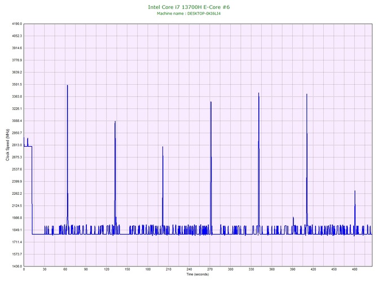Screen dimensions: 378x284
Task: Click the 330 seconds x-axis tick label
Action: click(252, 269)
